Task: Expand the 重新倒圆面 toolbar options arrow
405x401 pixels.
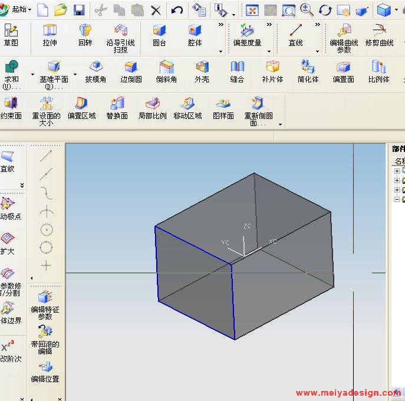Action: [280, 124]
